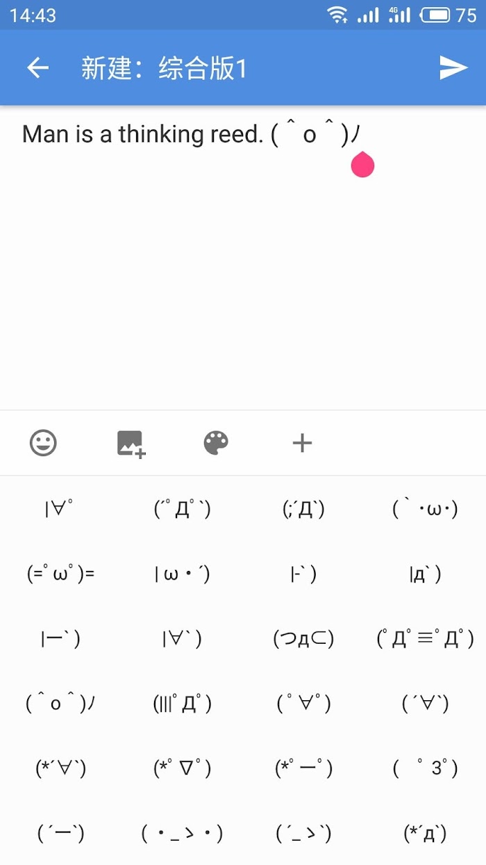
Task: Tap the pink text cursor handle
Action: [362, 164]
